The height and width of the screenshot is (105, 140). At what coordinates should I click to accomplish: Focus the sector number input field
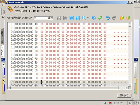[x=41, y=18]
